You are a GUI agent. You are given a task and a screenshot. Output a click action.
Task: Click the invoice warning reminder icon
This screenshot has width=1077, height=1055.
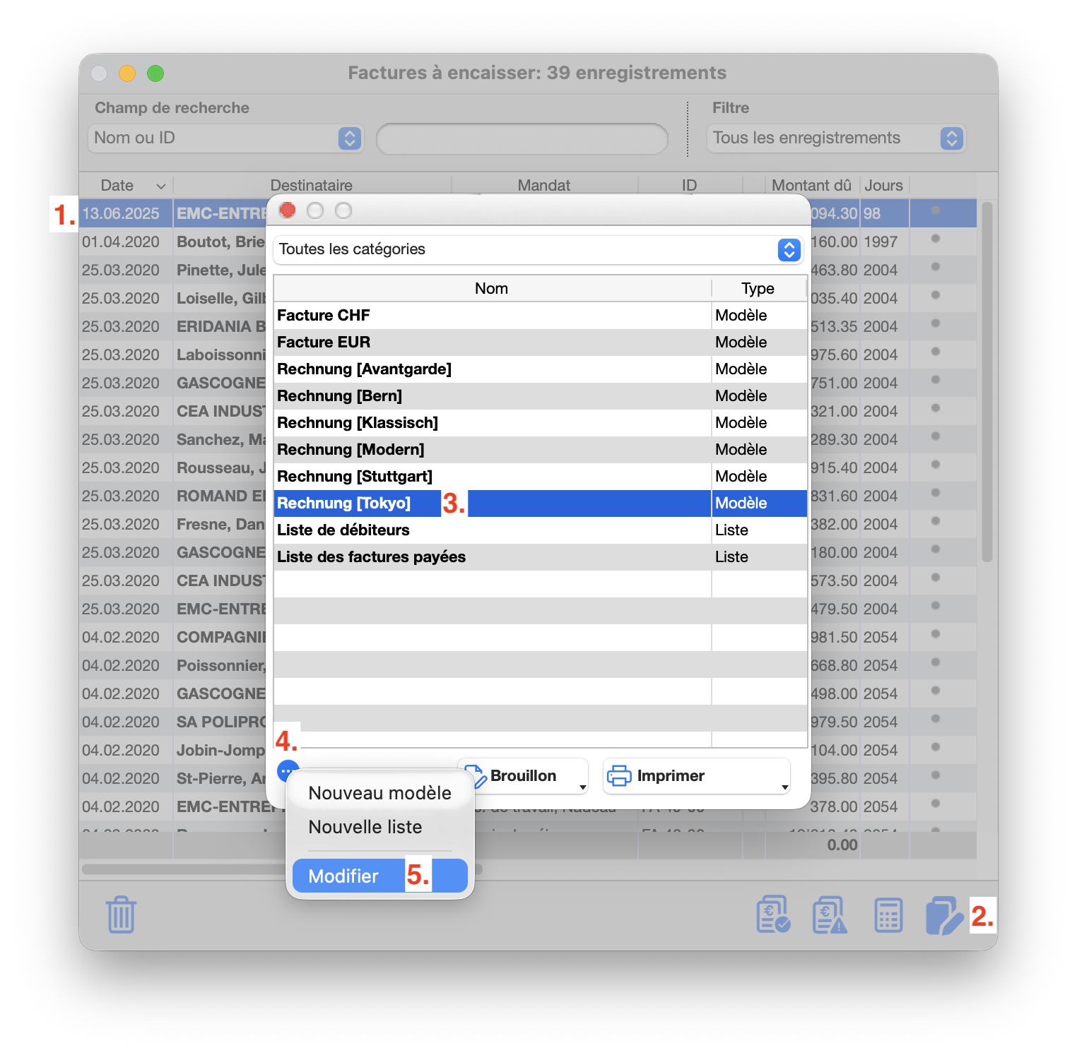coord(830,915)
